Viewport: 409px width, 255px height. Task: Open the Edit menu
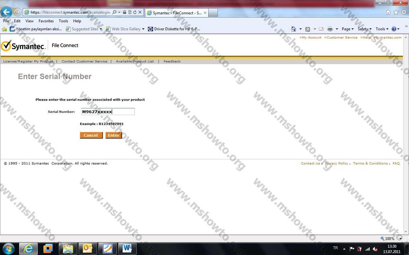tap(17, 21)
